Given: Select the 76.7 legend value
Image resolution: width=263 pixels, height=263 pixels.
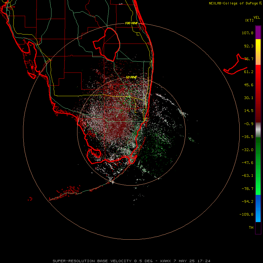Looking at the screenshot, I should (249, 59).
